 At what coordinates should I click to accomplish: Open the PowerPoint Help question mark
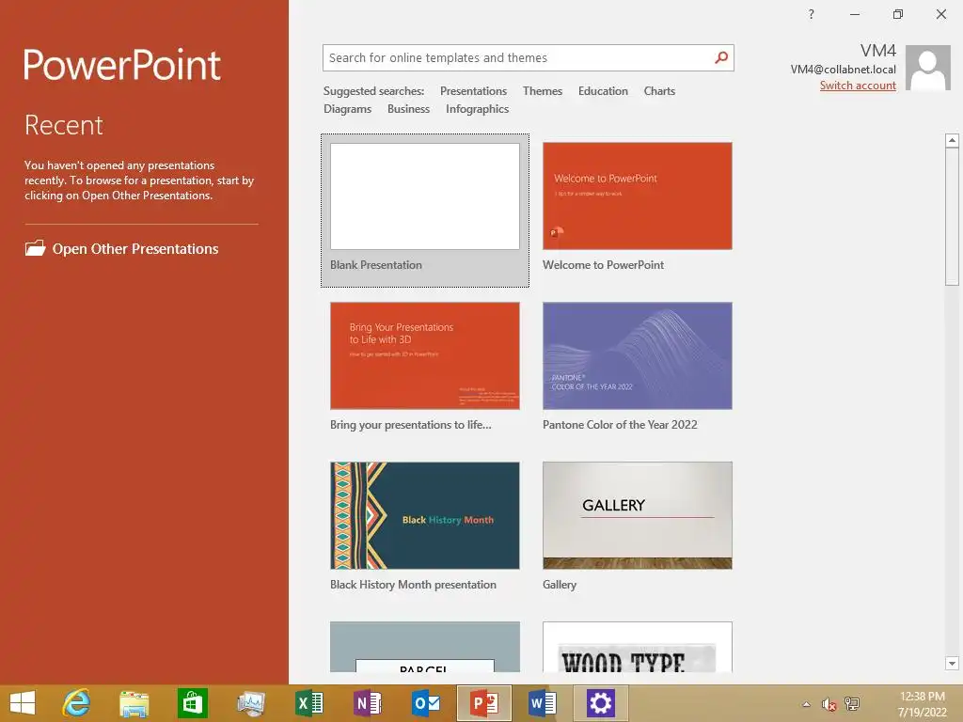[812, 14]
